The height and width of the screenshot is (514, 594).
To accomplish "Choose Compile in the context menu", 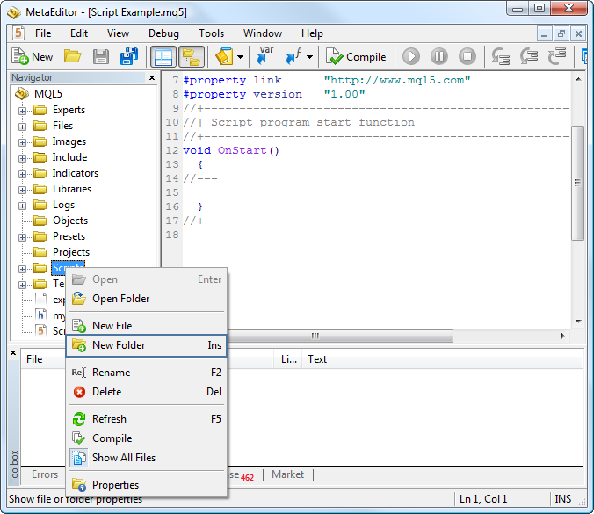I will coord(146,438).
